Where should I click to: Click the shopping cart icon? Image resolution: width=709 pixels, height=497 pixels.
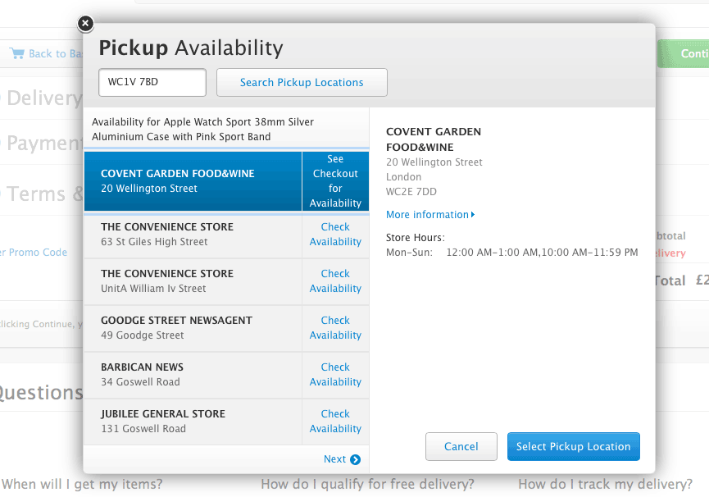tap(16, 53)
